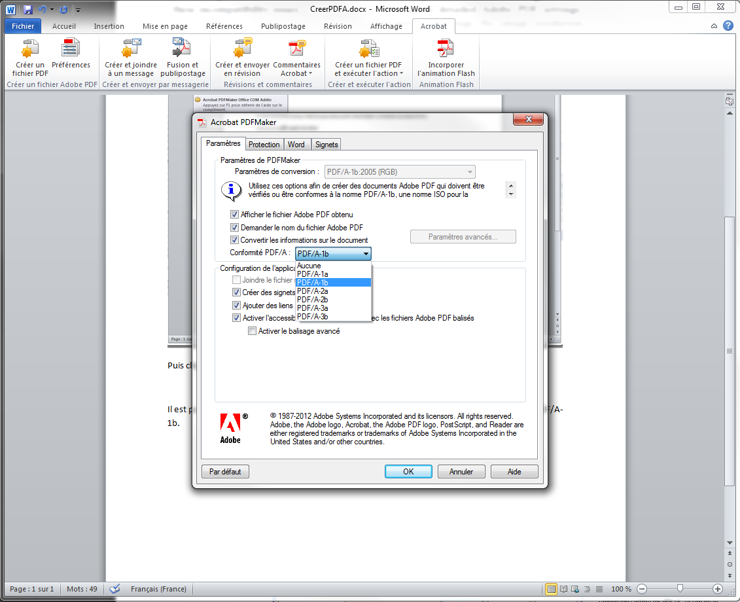The width and height of the screenshot is (740, 602).
Task: Open the Word help question mark icon
Action: point(728,26)
